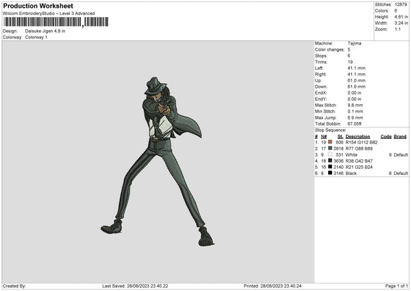The width and height of the screenshot is (411, 291).
Task: Click the Min Stitch 0.1 mm value
Action: tap(355, 111)
